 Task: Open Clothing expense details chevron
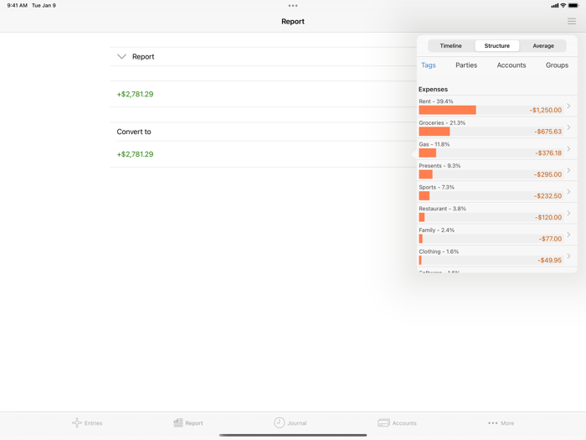point(568,256)
